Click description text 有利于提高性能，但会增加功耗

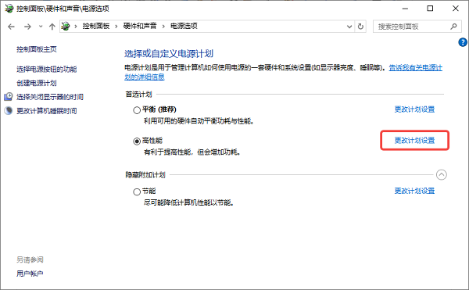192,152
